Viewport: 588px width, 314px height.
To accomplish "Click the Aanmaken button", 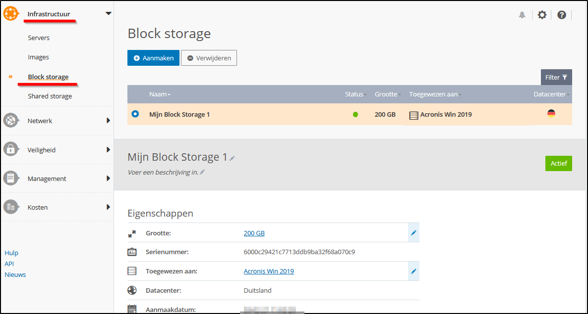I will pos(153,58).
